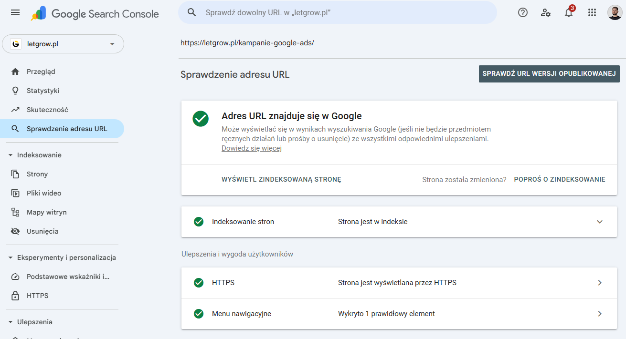This screenshot has height=339, width=626.
Task: Open the Help icon
Action: 522,12
